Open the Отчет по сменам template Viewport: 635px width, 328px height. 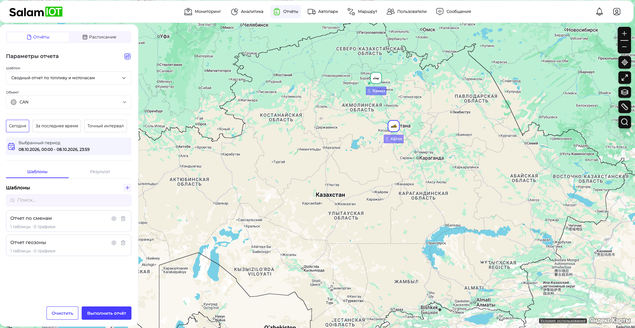(69, 221)
